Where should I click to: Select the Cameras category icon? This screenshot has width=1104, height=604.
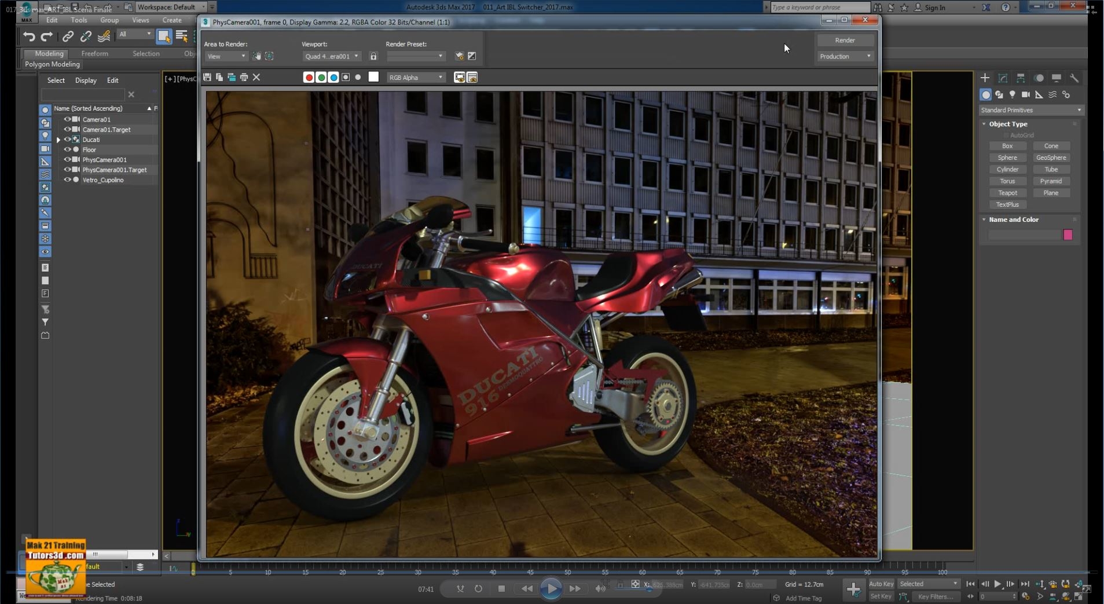coord(1026,94)
